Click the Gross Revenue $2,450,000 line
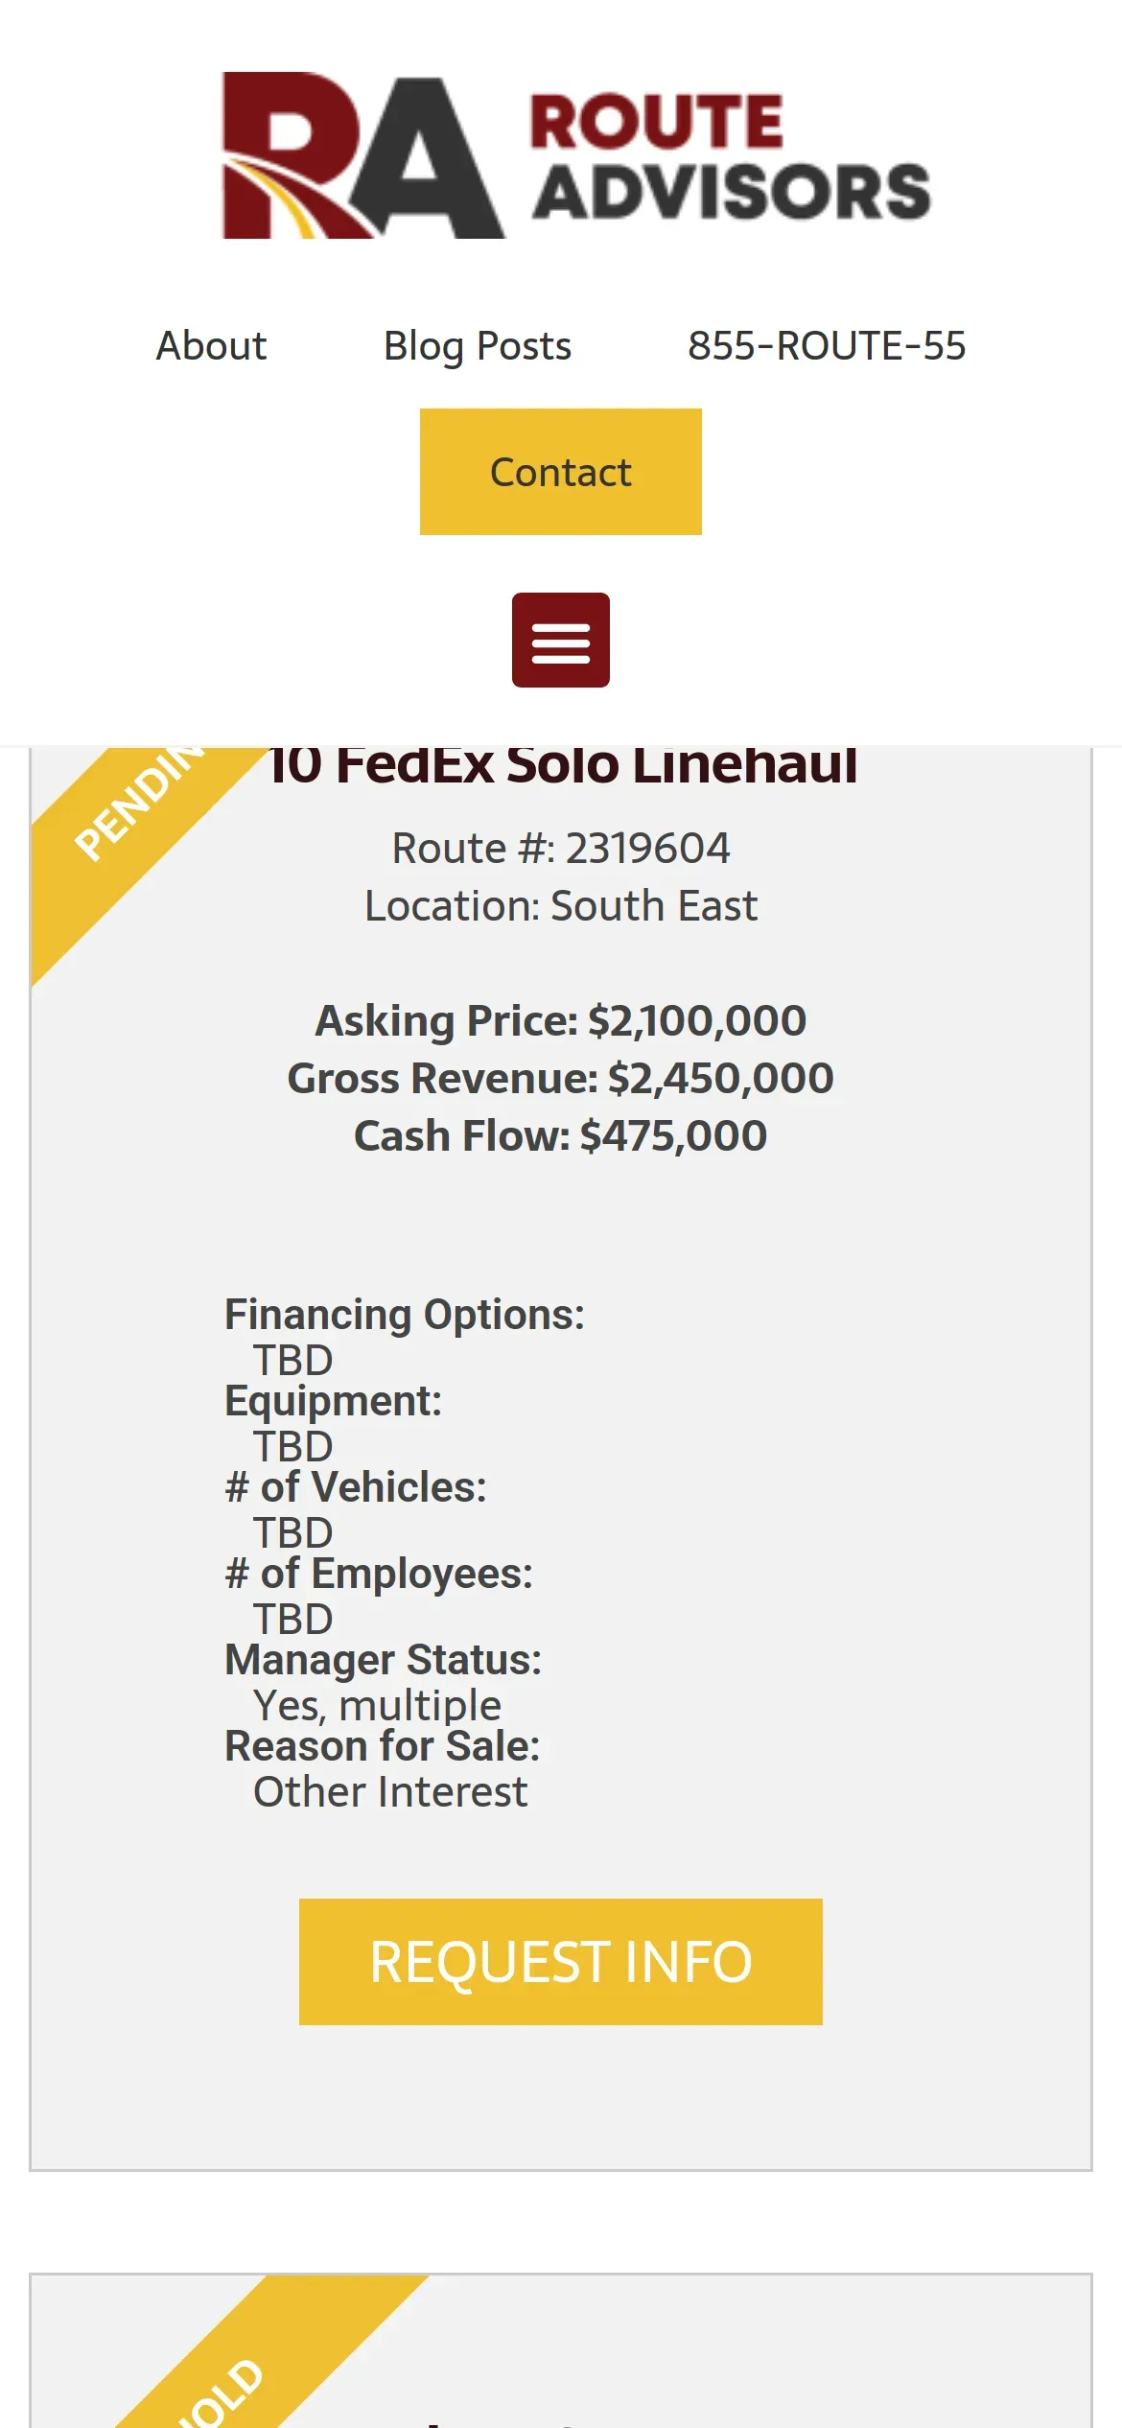This screenshot has height=2428, width=1122. pyautogui.click(x=561, y=1079)
